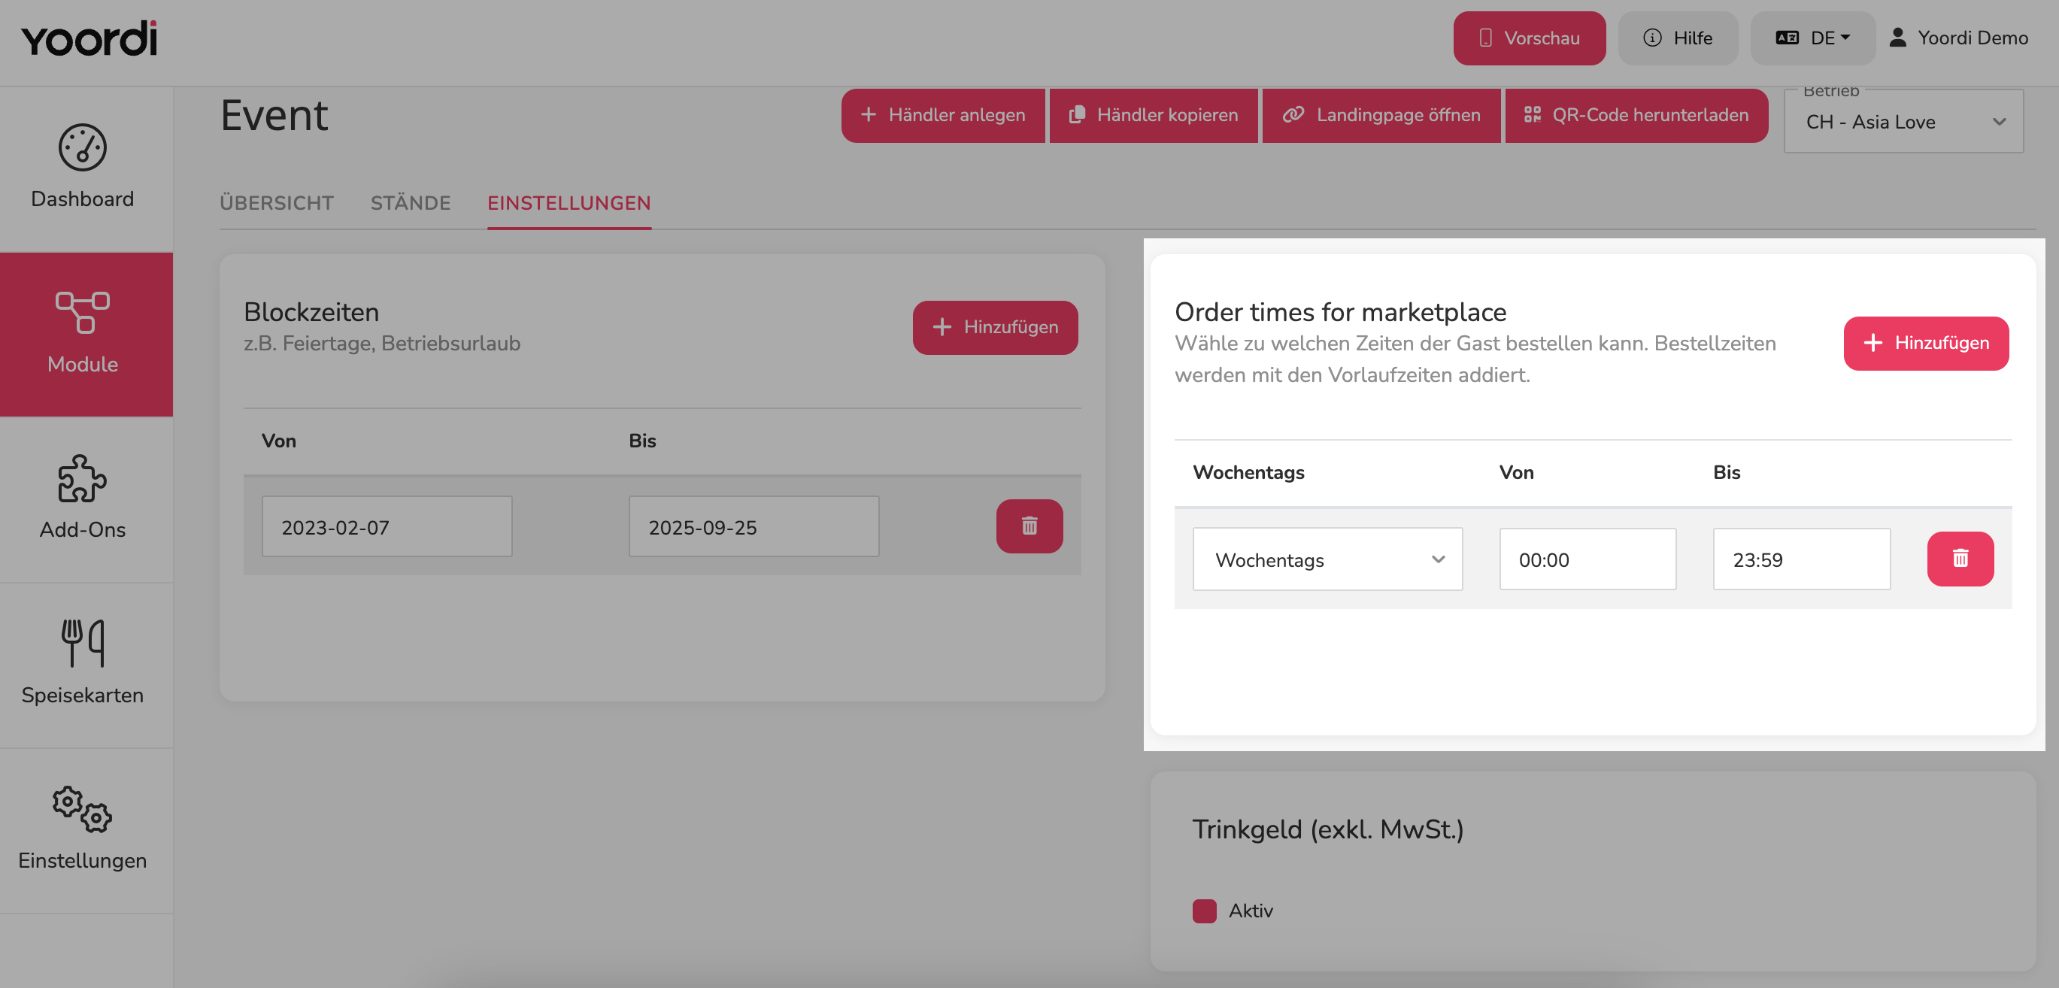2059x988 pixels.
Task: Switch to the ÜBERSICHT tab
Action: click(277, 203)
